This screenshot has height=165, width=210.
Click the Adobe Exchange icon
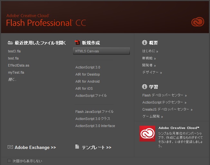pos(10,147)
